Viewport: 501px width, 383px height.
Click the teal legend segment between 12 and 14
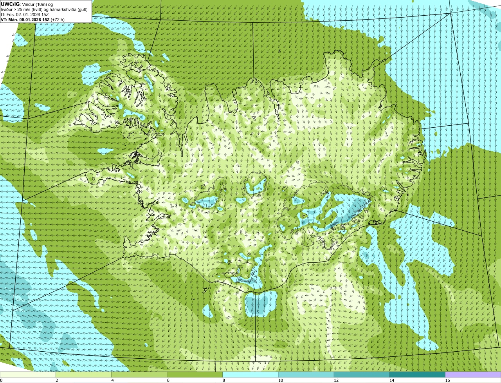click(362, 375)
